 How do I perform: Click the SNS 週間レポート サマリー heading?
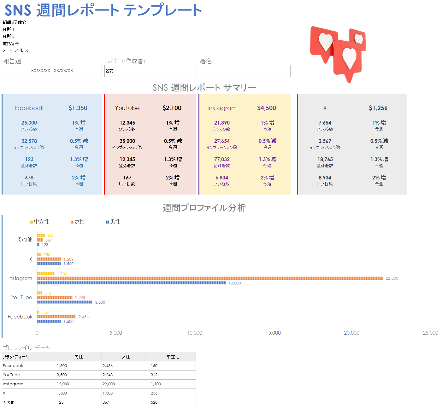point(204,88)
